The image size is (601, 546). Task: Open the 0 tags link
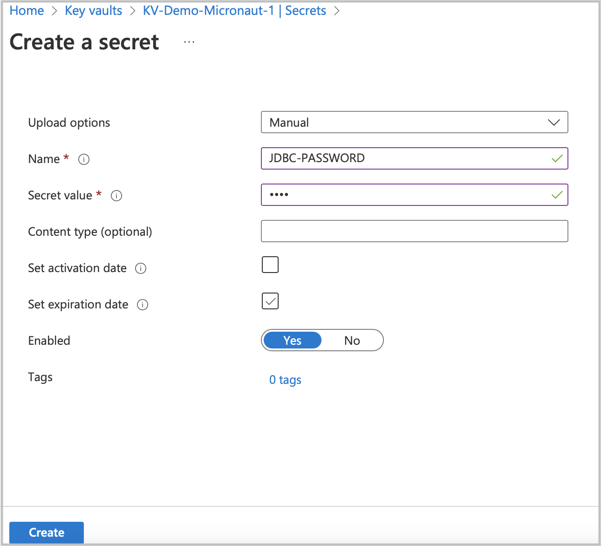pos(285,380)
